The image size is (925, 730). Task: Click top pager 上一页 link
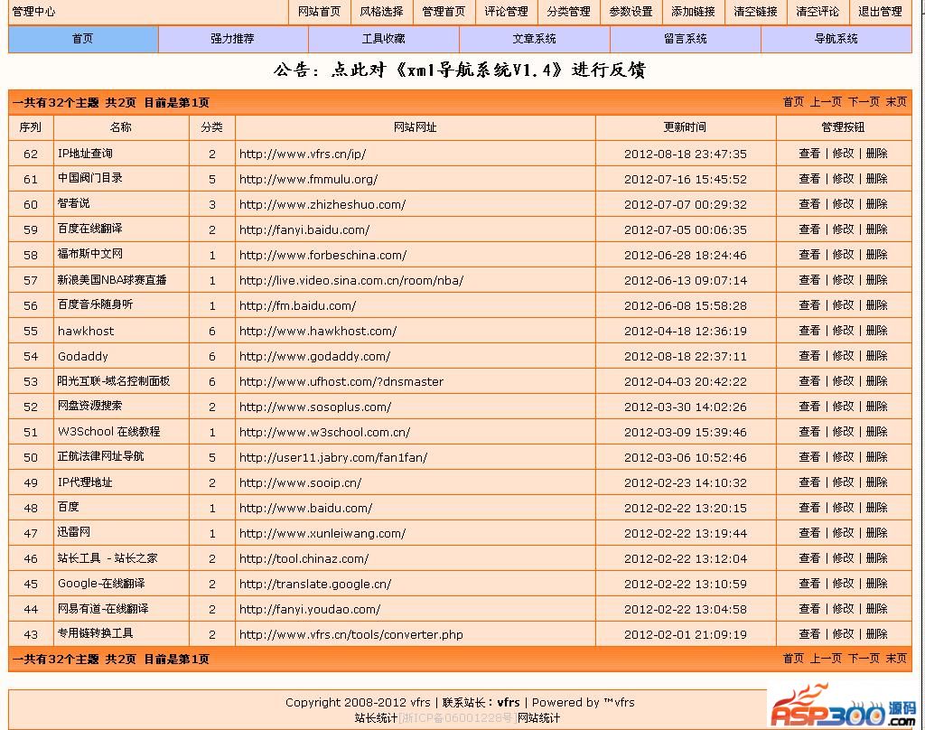click(826, 102)
